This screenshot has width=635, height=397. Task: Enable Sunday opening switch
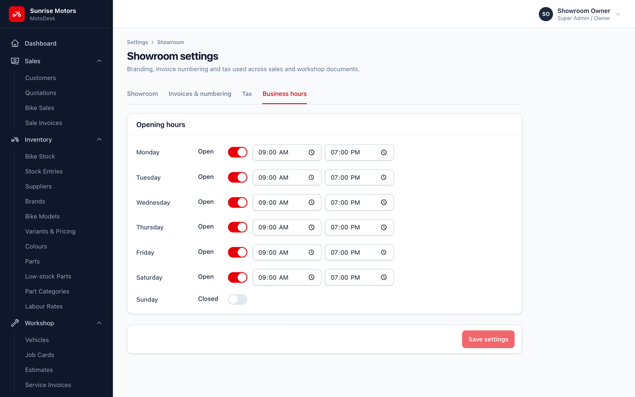coord(238,299)
